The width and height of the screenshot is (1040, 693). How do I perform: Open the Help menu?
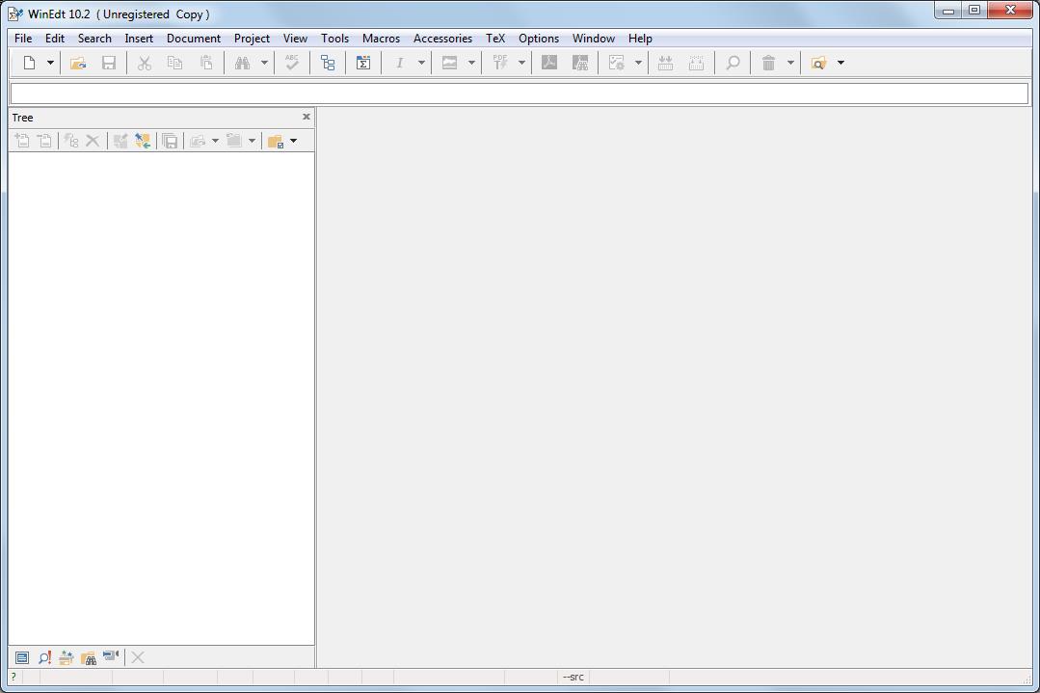point(640,39)
